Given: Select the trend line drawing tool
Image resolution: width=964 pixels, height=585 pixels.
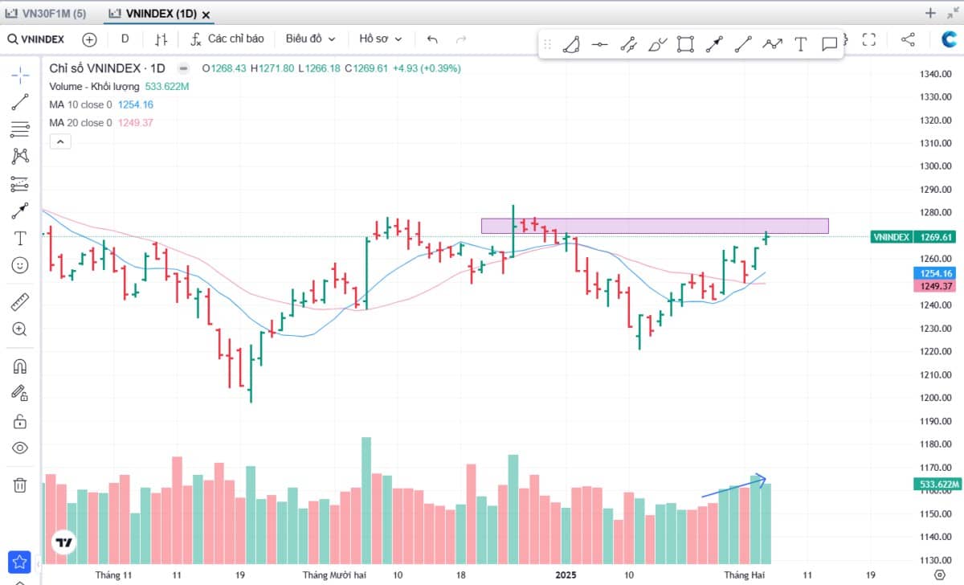Looking at the screenshot, I should pyautogui.click(x=20, y=102).
